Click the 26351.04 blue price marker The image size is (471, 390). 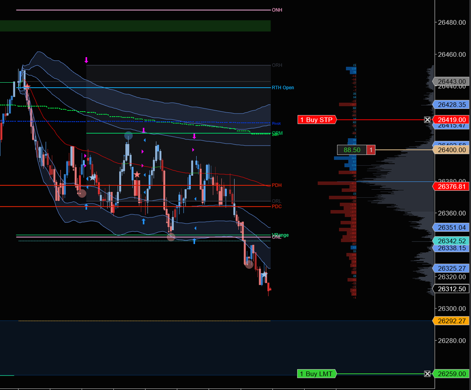451,227
